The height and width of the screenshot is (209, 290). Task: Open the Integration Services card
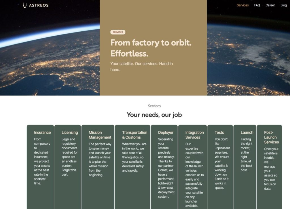[194, 164]
